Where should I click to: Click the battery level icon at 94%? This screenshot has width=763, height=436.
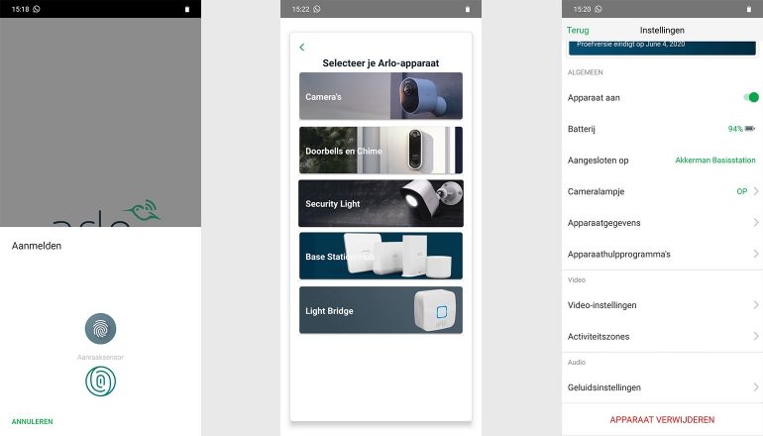pos(749,129)
